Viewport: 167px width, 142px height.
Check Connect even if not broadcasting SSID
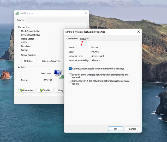pos(70,81)
